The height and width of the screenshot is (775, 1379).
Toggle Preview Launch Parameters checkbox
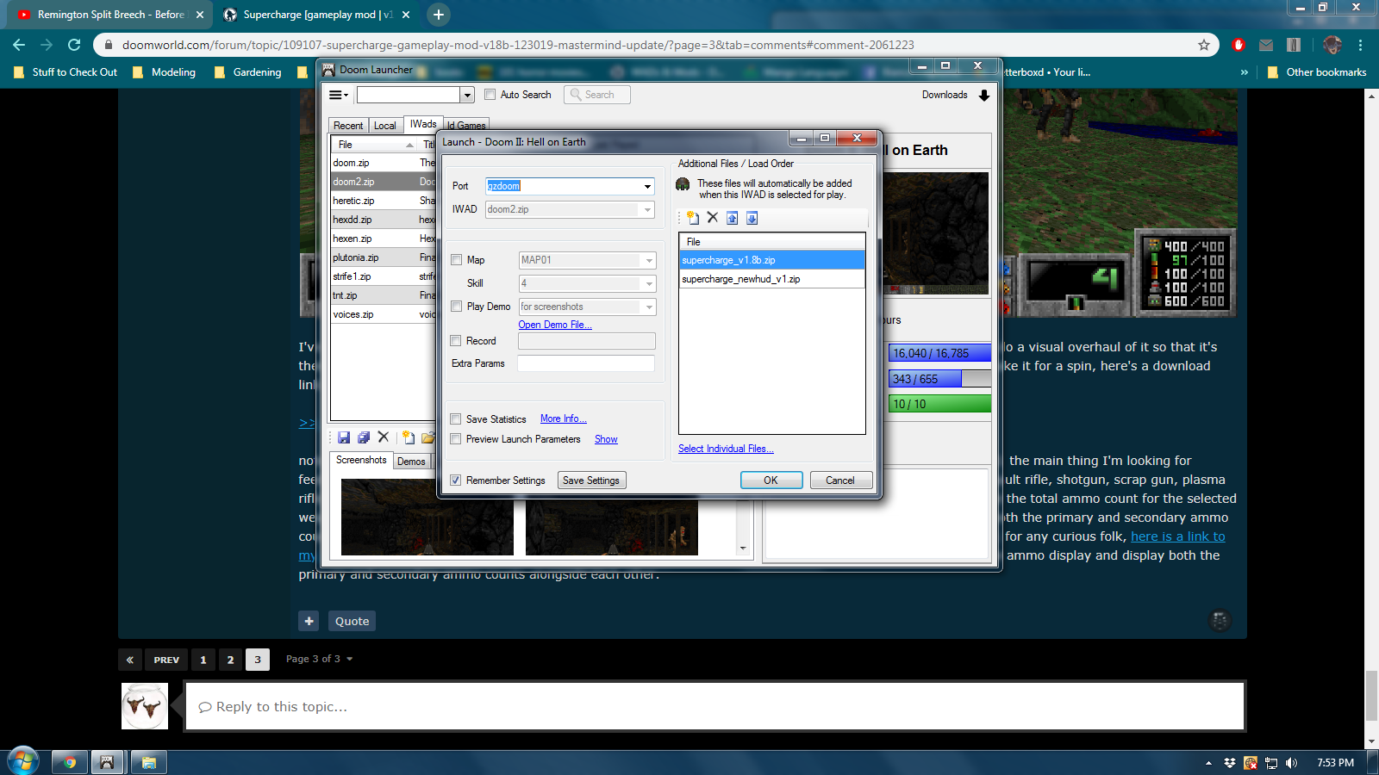[x=456, y=439]
